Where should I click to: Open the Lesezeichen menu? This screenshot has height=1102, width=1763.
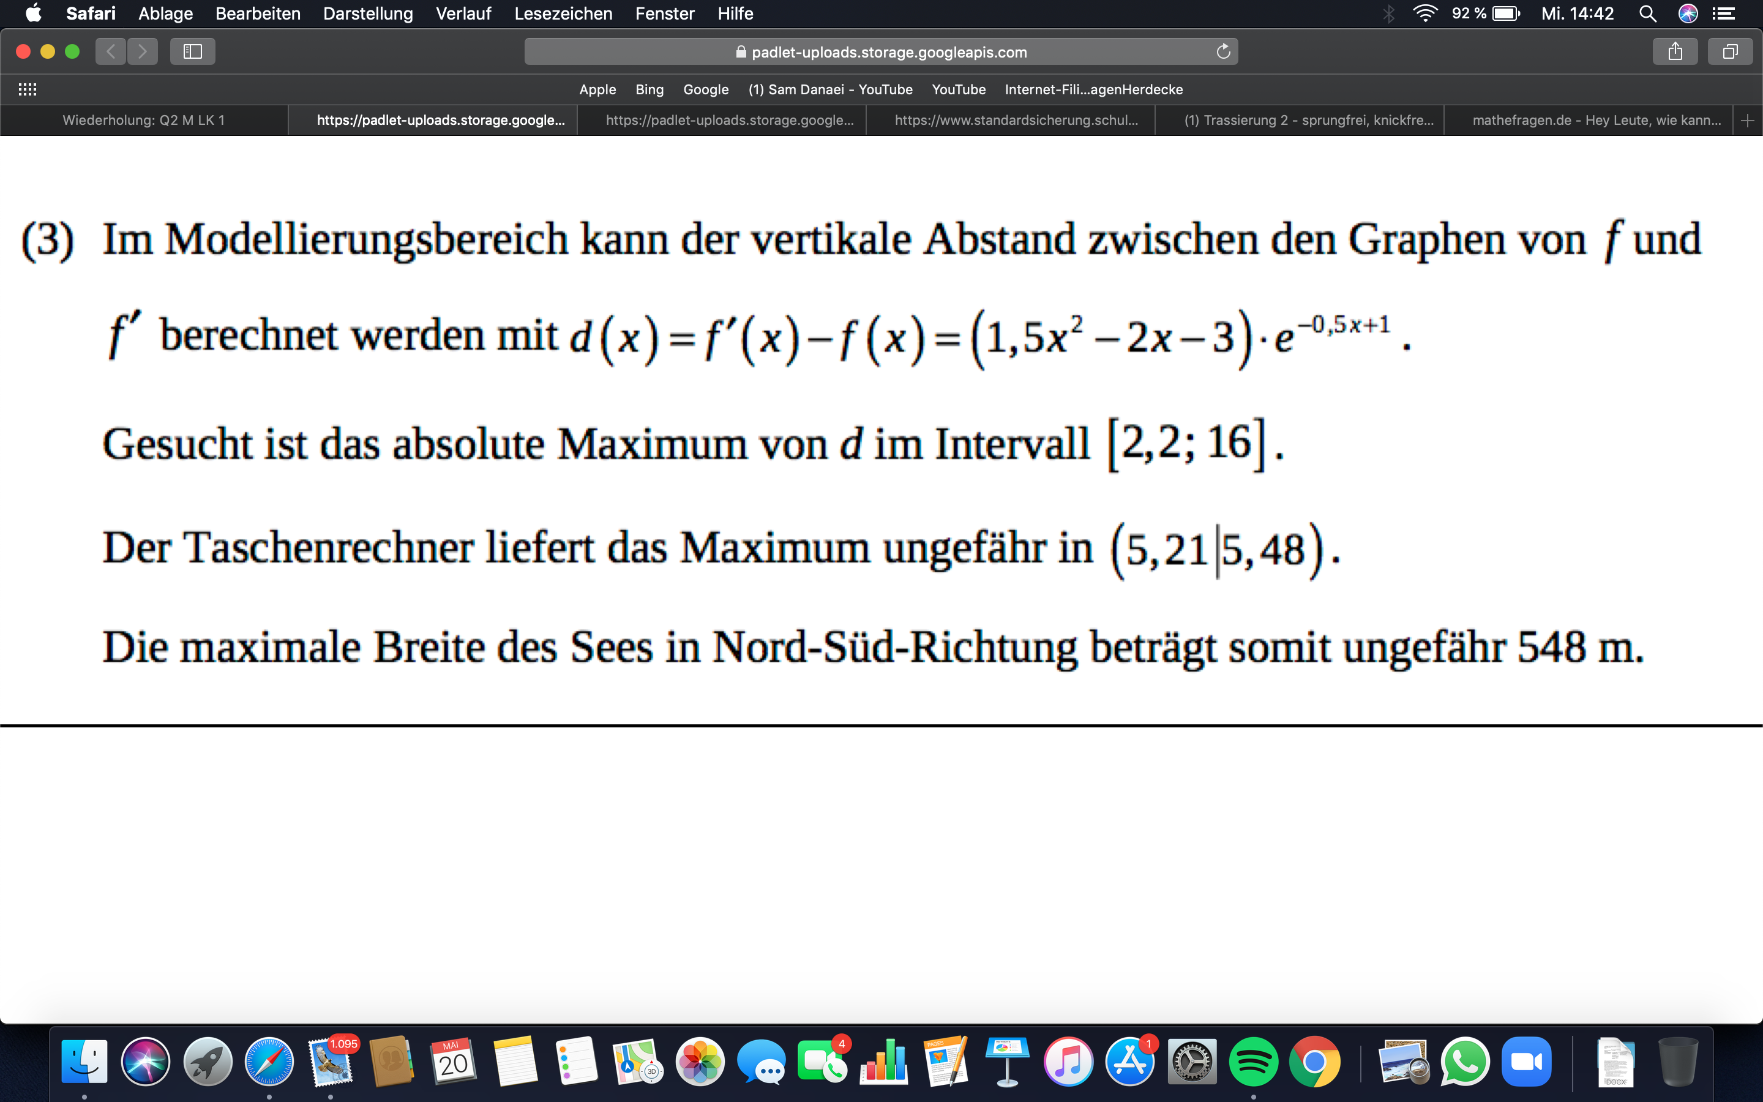(x=563, y=13)
